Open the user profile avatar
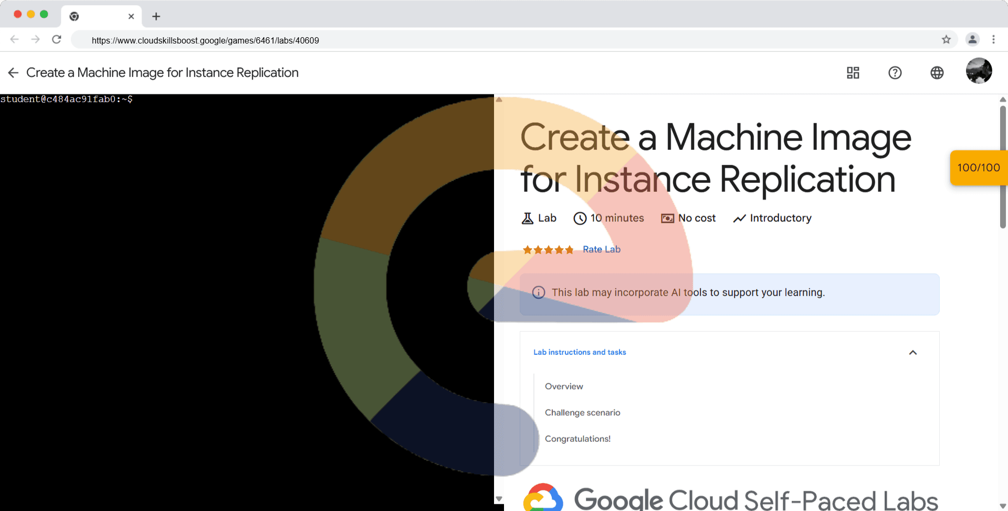 click(979, 71)
